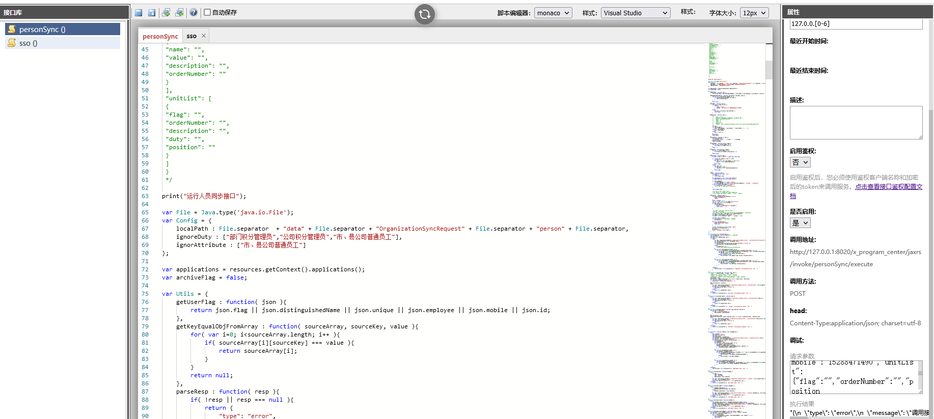This screenshot has height=419, width=934.
Task: Click the first blue save icon in toolbar
Action: [x=139, y=13]
